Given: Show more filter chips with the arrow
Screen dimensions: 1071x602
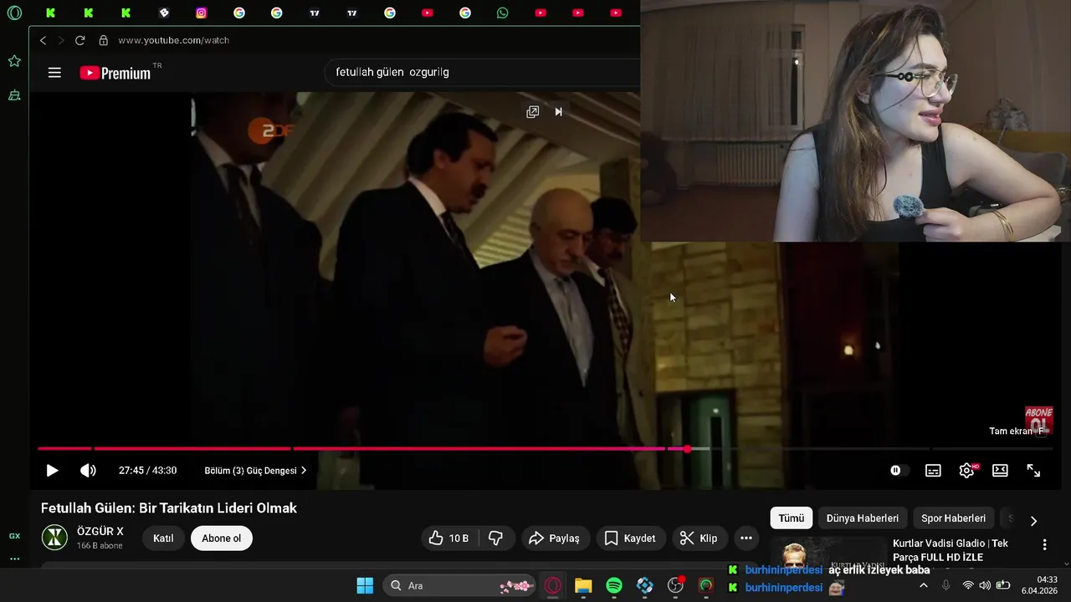Looking at the screenshot, I should tap(1033, 520).
